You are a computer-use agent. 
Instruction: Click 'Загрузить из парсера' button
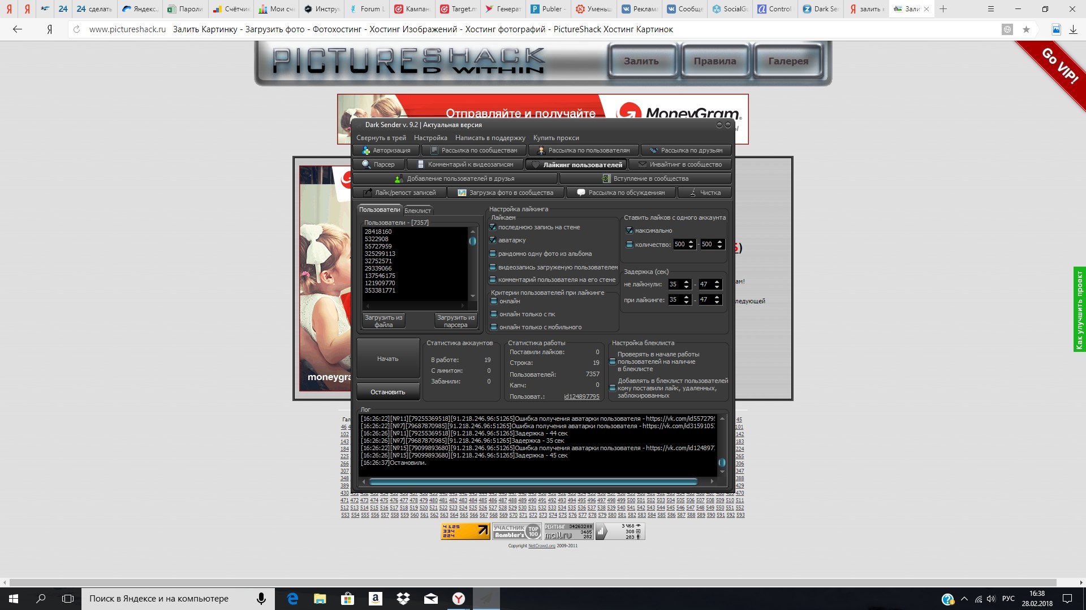pos(456,321)
